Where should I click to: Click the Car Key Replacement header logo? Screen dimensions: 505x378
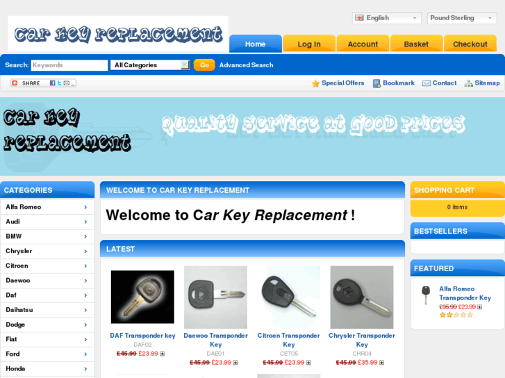click(118, 34)
